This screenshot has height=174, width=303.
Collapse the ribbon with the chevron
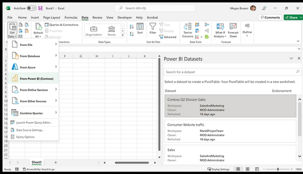point(298,41)
